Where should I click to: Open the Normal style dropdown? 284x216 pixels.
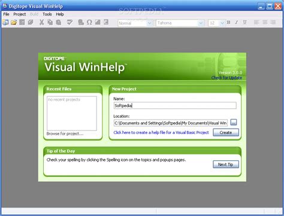[149, 23]
